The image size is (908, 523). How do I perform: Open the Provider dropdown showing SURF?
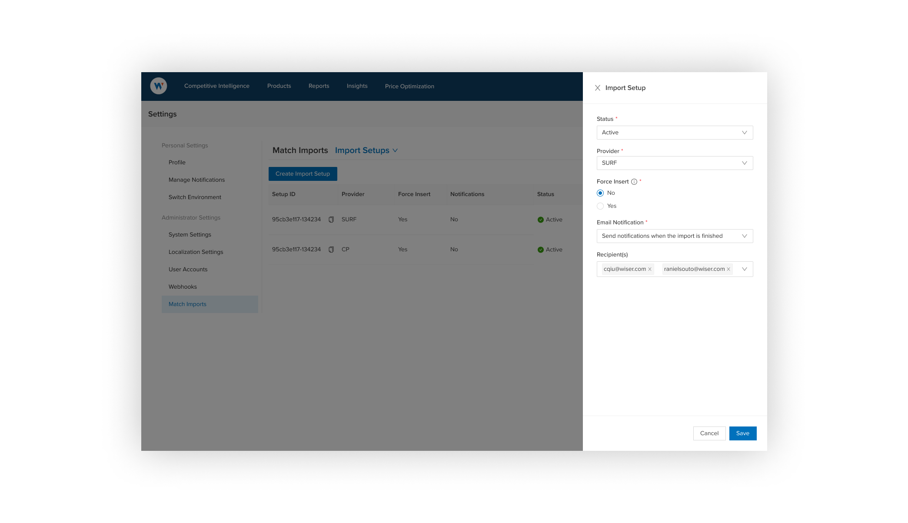tap(675, 163)
